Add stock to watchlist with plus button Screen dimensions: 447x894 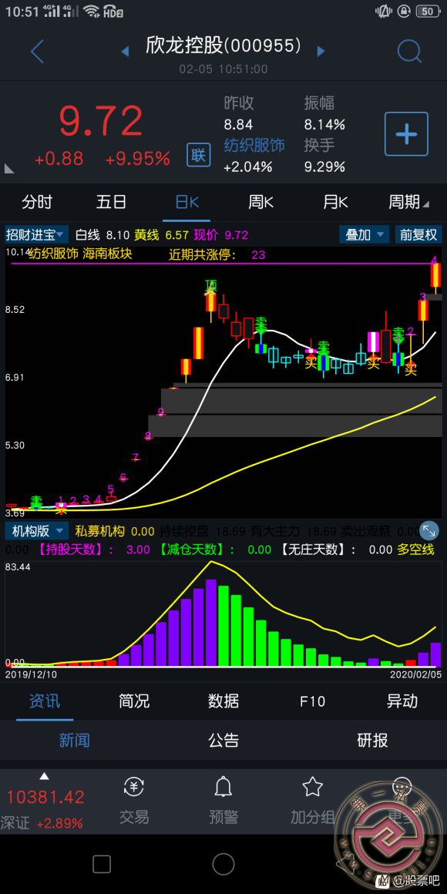click(x=406, y=134)
